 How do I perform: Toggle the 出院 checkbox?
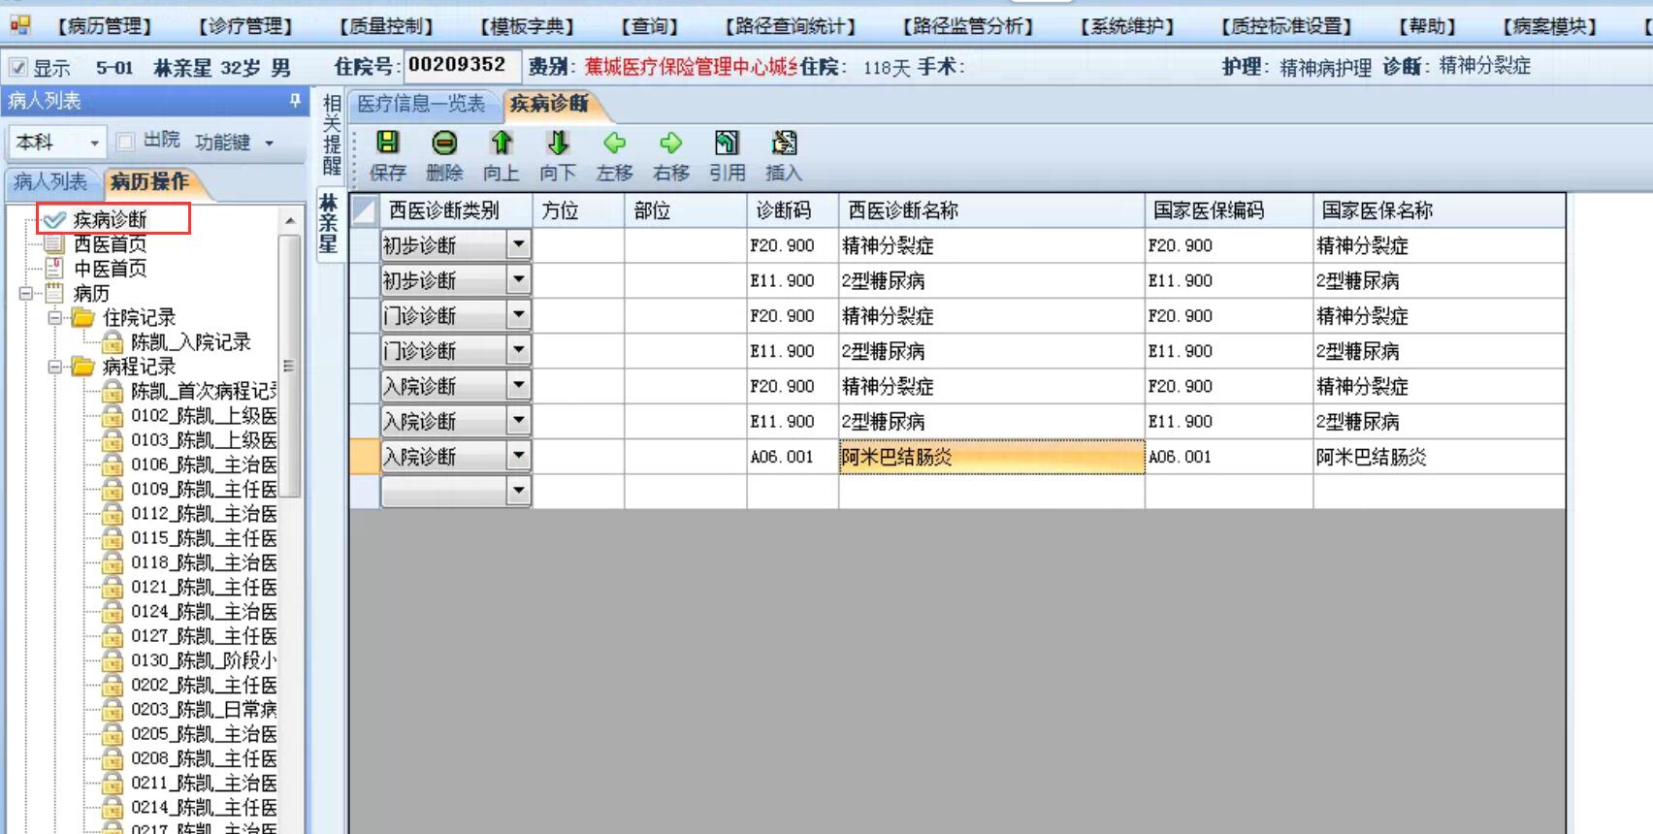click(x=125, y=142)
